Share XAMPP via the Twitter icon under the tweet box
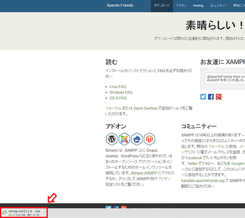The height and width of the screenshot is (218, 245). click(203, 97)
